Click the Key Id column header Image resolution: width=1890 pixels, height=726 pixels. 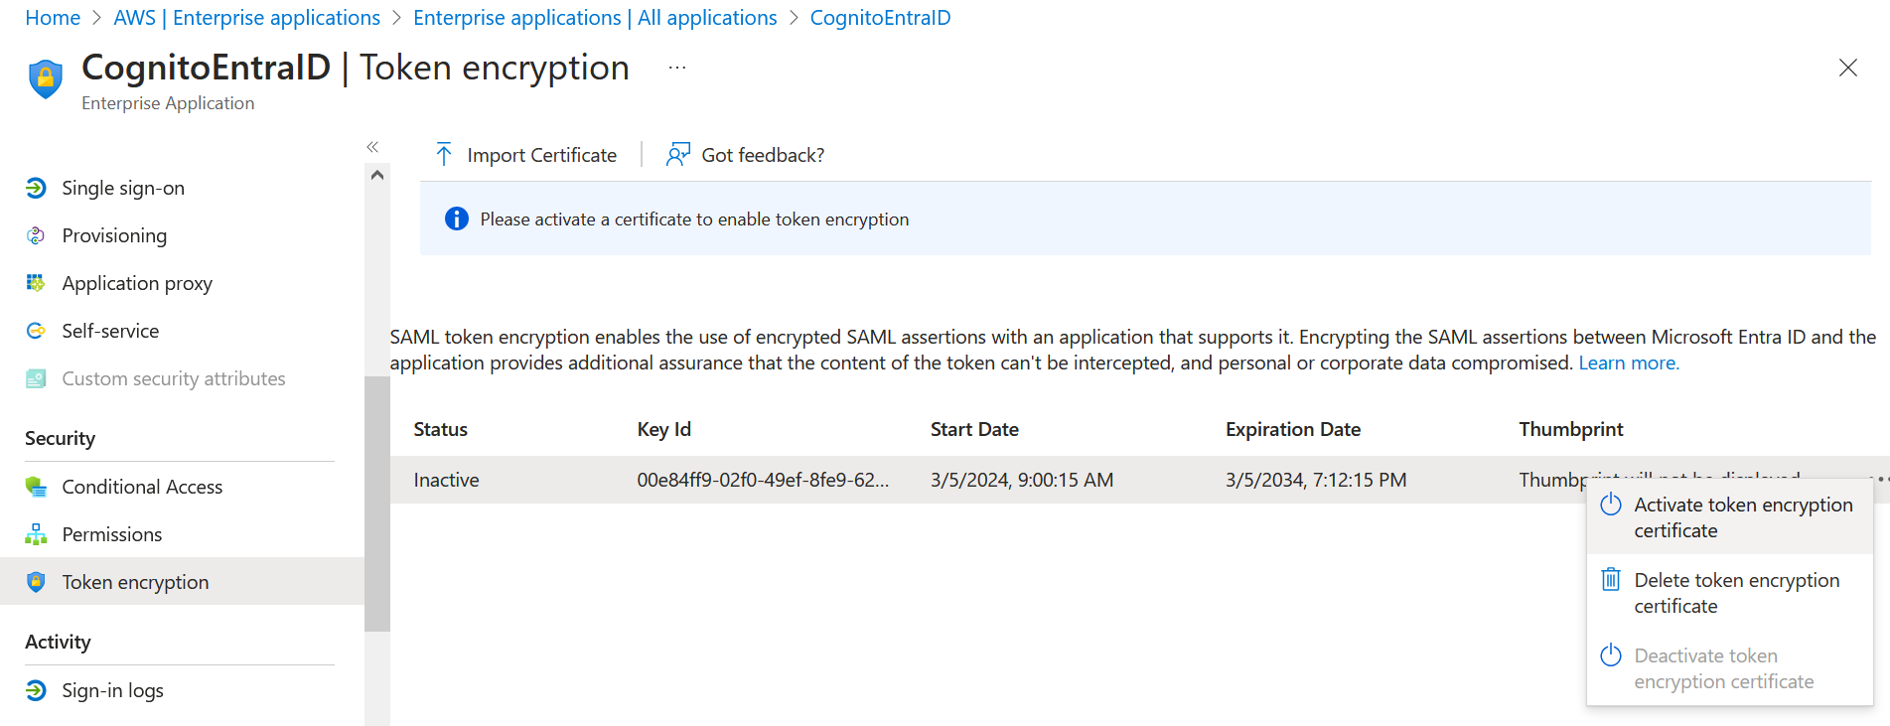pyautogui.click(x=663, y=429)
